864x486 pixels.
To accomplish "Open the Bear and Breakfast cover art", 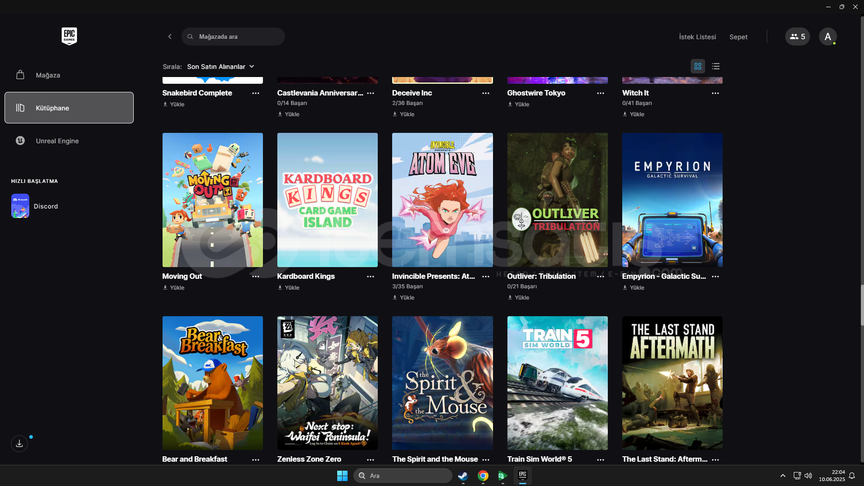I will [213, 383].
